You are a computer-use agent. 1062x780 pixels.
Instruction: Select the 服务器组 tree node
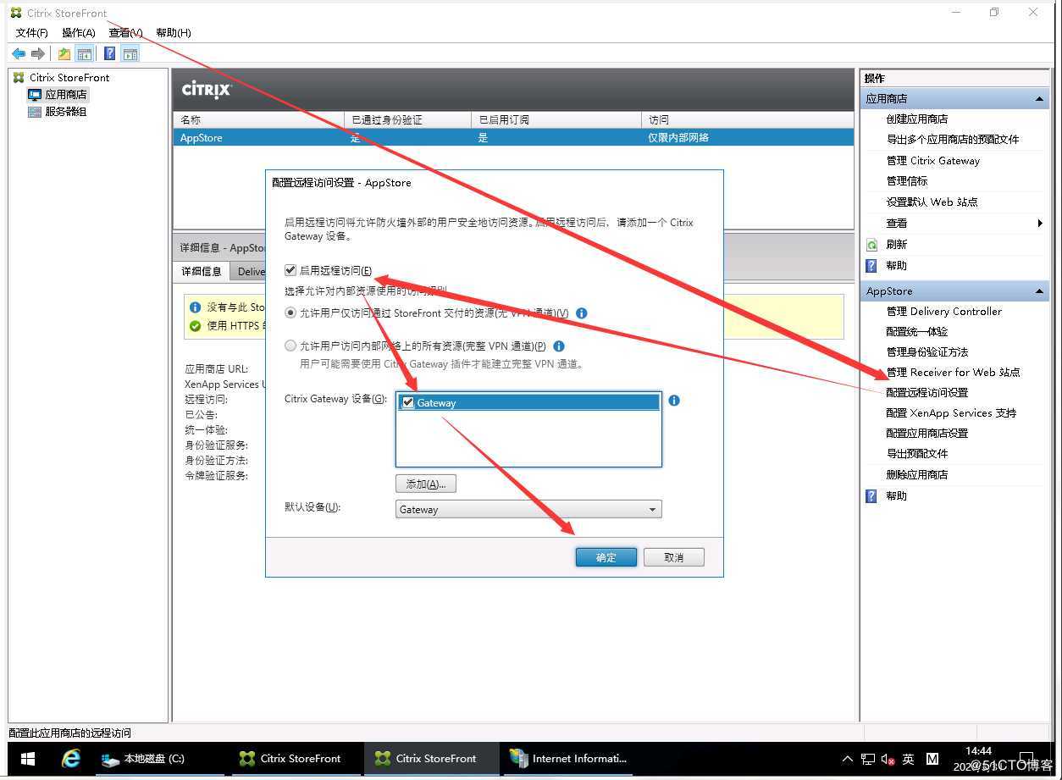click(x=58, y=111)
